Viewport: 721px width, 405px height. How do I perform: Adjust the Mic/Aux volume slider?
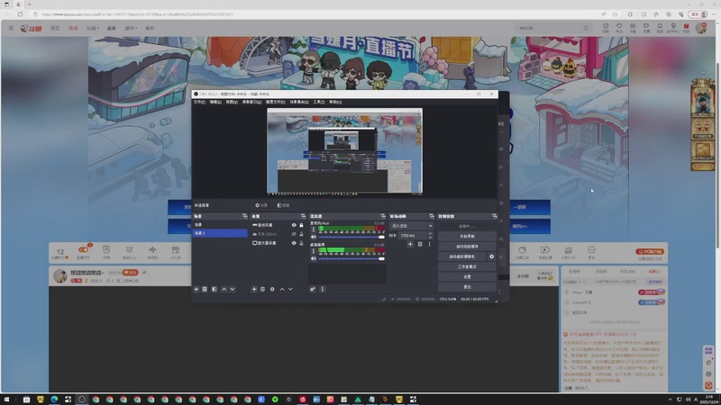pyautogui.click(x=351, y=237)
